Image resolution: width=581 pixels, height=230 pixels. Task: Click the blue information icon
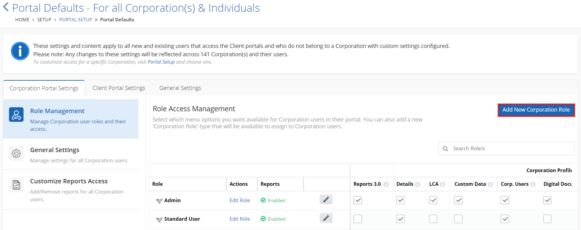20,51
